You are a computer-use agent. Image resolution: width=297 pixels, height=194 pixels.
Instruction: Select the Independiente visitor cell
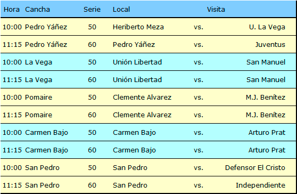coord(260,185)
